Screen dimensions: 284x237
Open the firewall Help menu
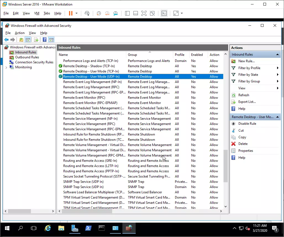pos(44,33)
